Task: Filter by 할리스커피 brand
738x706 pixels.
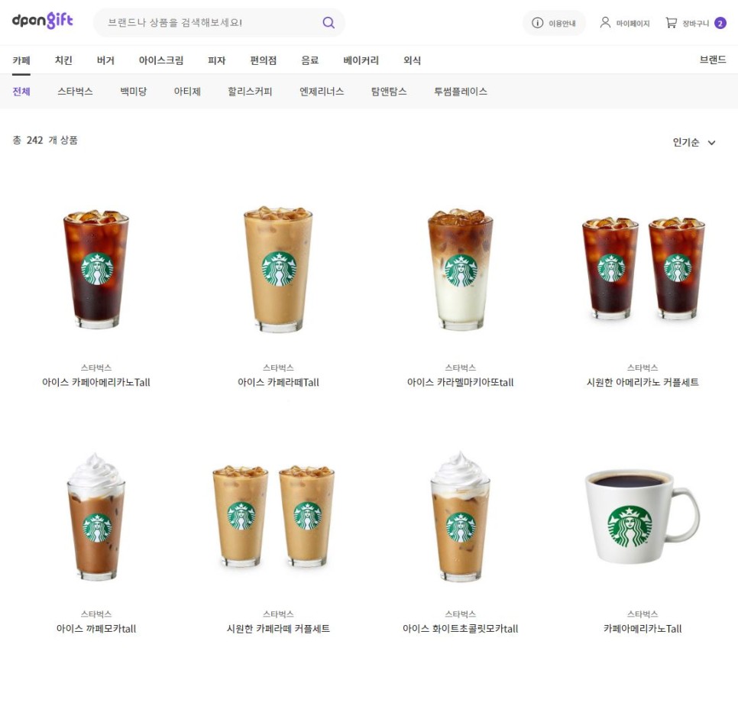Action: [250, 92]
